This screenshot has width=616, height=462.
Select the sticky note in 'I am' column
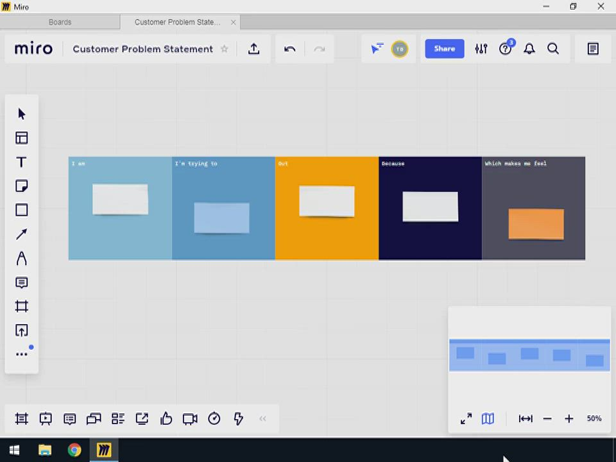(x=120, y=199)
